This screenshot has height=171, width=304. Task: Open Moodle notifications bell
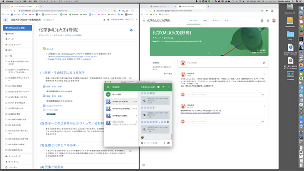pyautogui.click(x=104, y=20)
